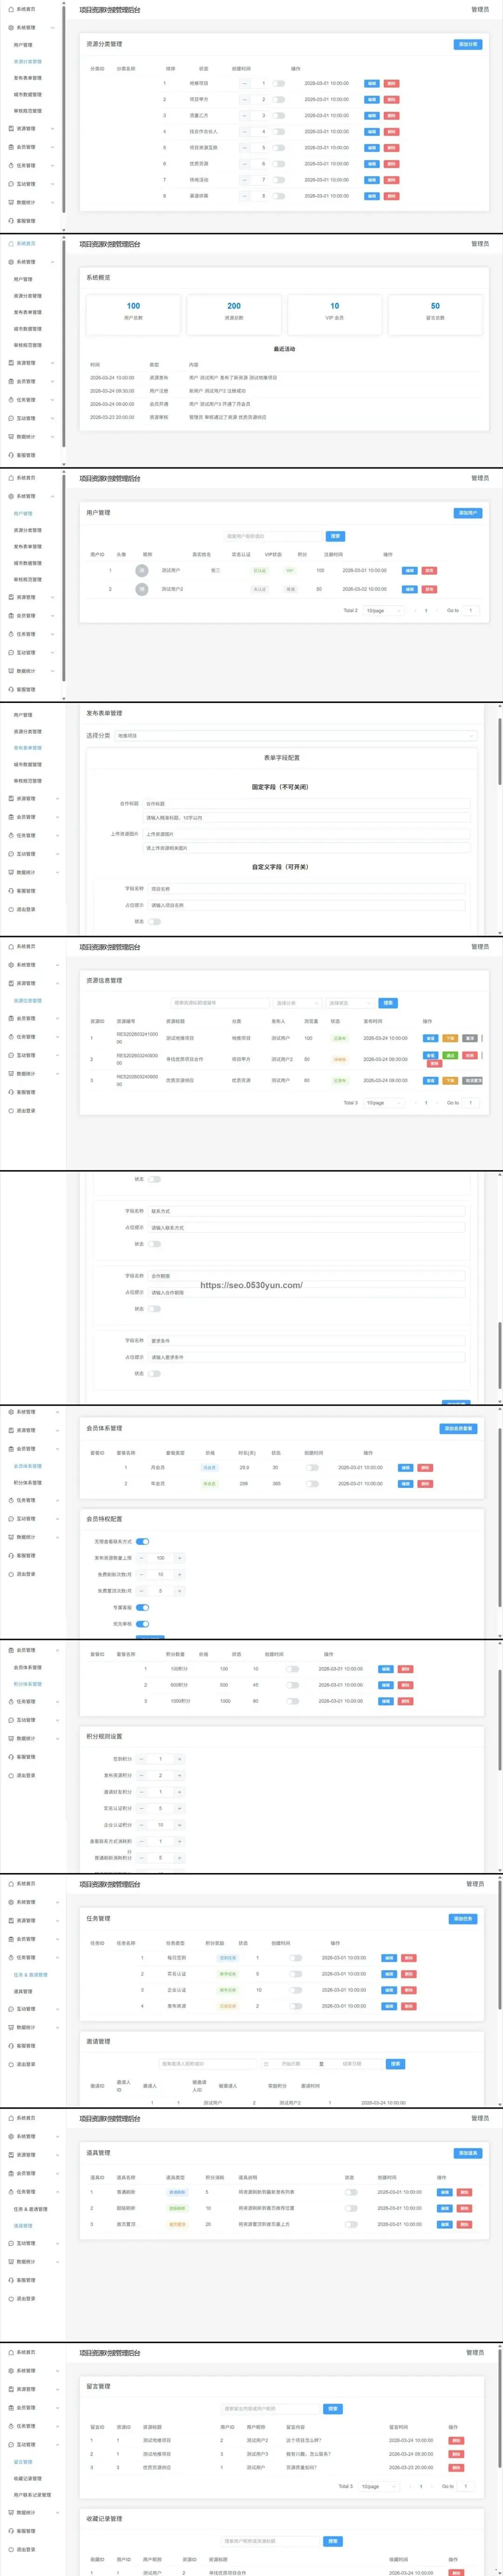Click 任务管理 icon on 用户管理 page sidebar

coord(11,634)
